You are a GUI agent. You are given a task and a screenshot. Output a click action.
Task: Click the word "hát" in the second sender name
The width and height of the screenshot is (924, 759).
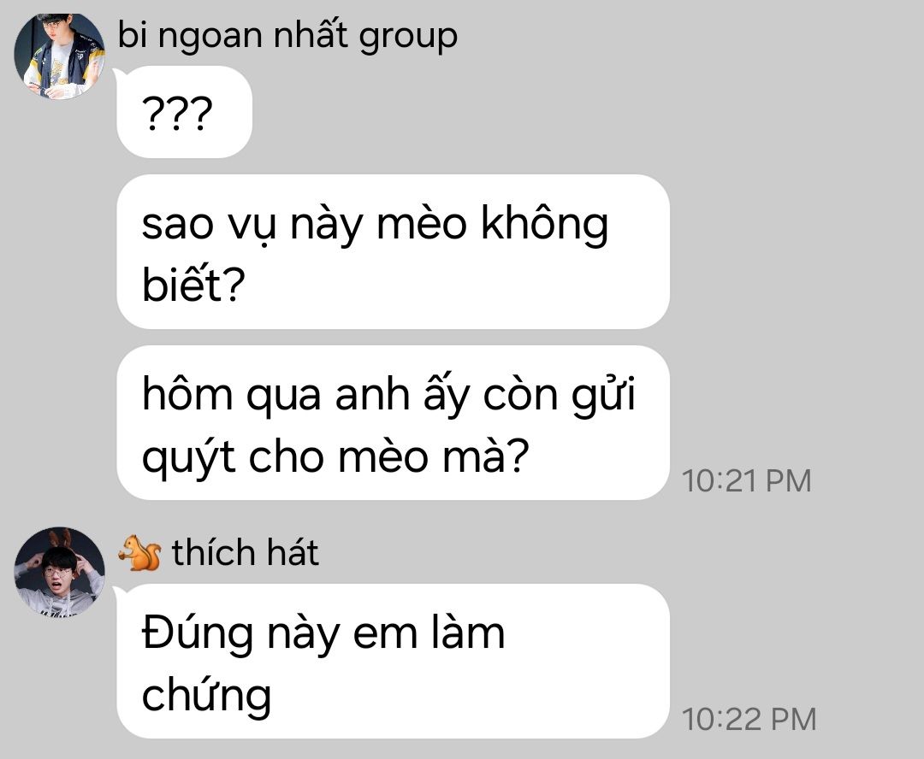[x=293, y=552]
